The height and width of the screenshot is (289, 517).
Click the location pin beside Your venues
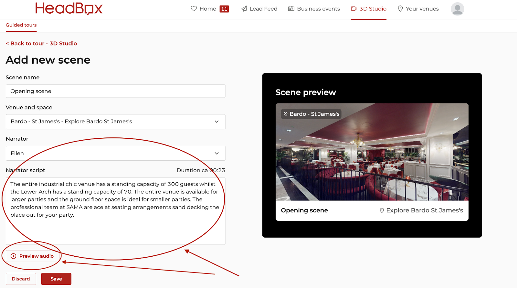[x=400, y=9]
